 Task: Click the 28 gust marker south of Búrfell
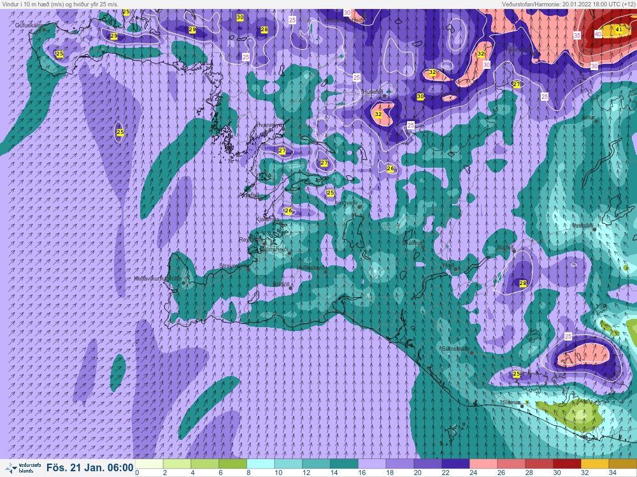(x=523, y=283)
